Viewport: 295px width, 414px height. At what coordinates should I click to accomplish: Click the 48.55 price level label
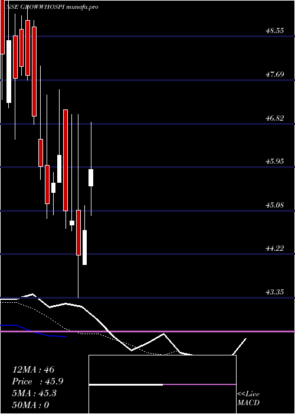pos(274,31)
